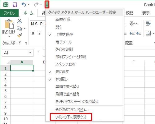Click the Select All corner triangle
The width and height of the screenshot is (155, 124).
coord(8,62)
